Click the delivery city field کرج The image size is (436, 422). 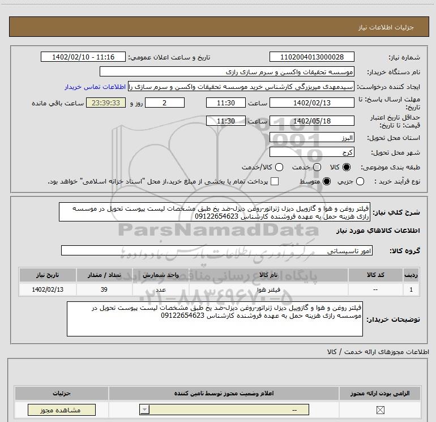pyautogui.click(x=311, y=152)
